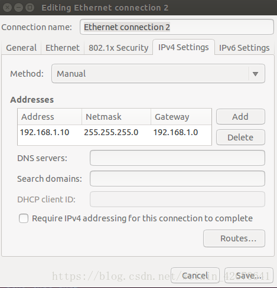This screenshot has height=288, width=277.
Task: Enable Require IPv4 addressing checkbox
Action: 24,218
